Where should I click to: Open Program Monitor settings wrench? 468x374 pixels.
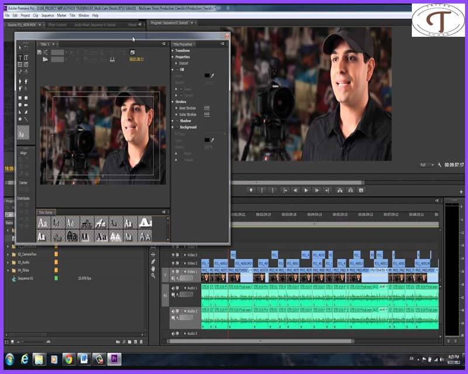pyautogui.click(x=439, y=165)
